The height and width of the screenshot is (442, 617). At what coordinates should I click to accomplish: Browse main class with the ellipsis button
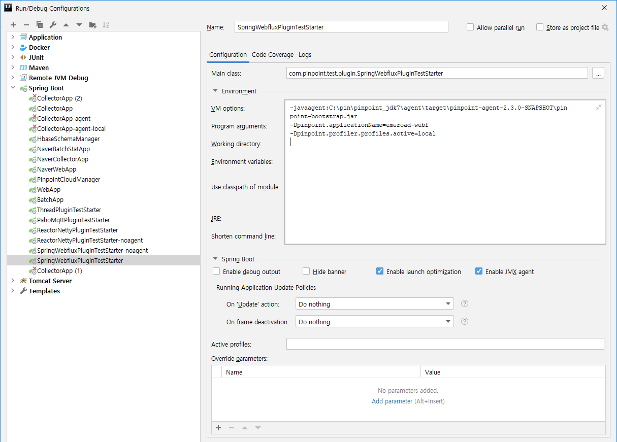[x=598, y=73]
